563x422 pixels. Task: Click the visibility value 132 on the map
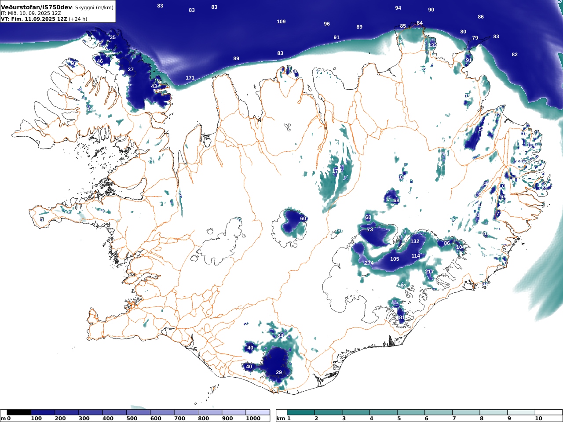415,241
